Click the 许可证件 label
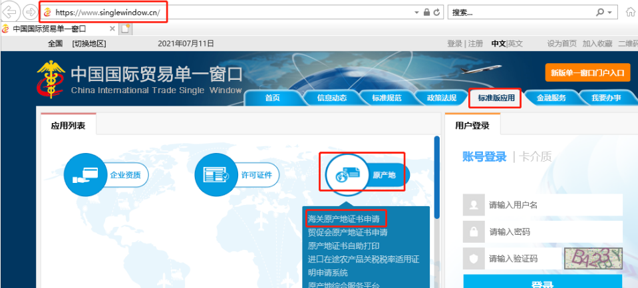This screenshot has width=638, height=288. coord(257,176)
